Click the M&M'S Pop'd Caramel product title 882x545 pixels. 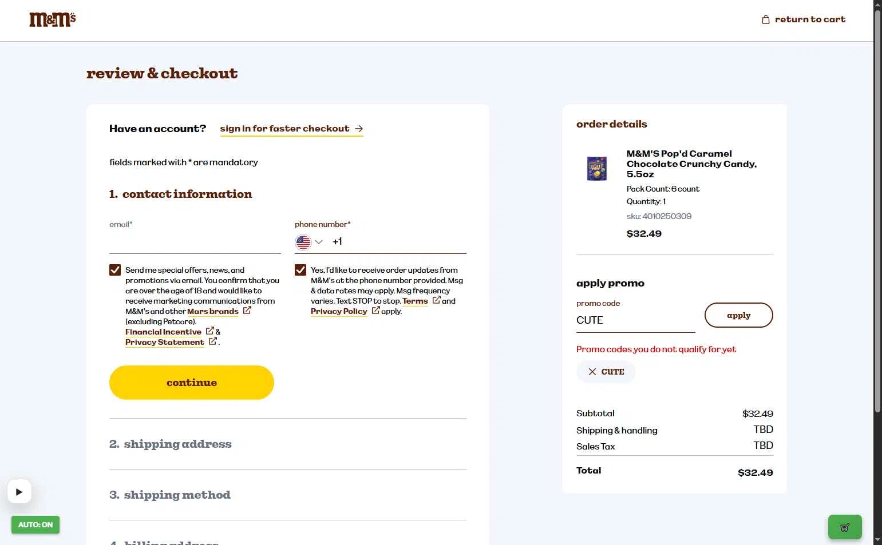click(x=691, y=164)
